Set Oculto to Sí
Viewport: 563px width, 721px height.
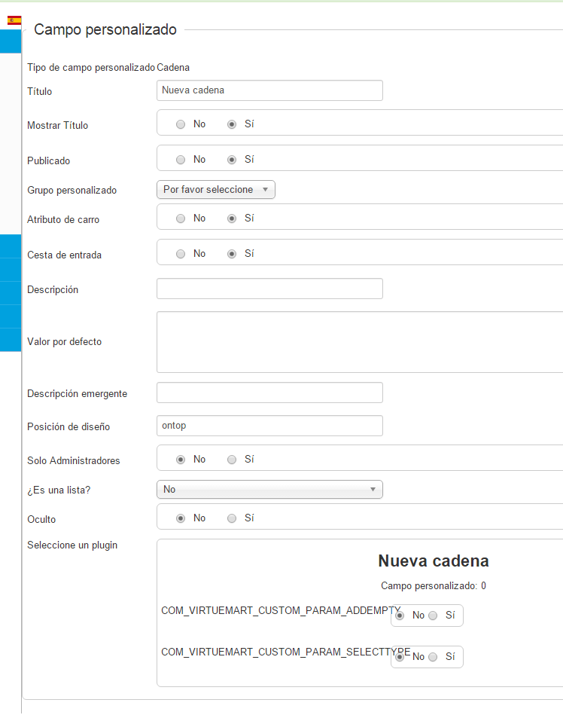tap(232, 518)
